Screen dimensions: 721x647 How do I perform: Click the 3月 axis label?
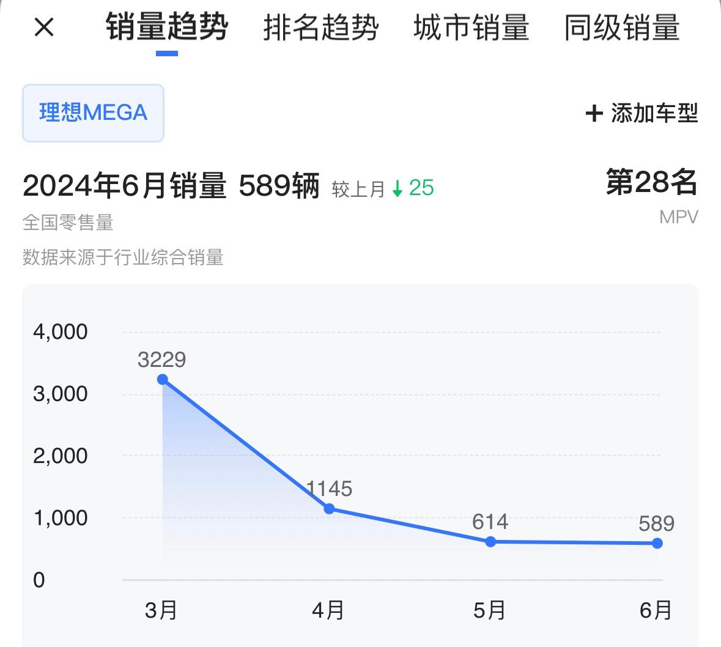click(x=161, y=610)
